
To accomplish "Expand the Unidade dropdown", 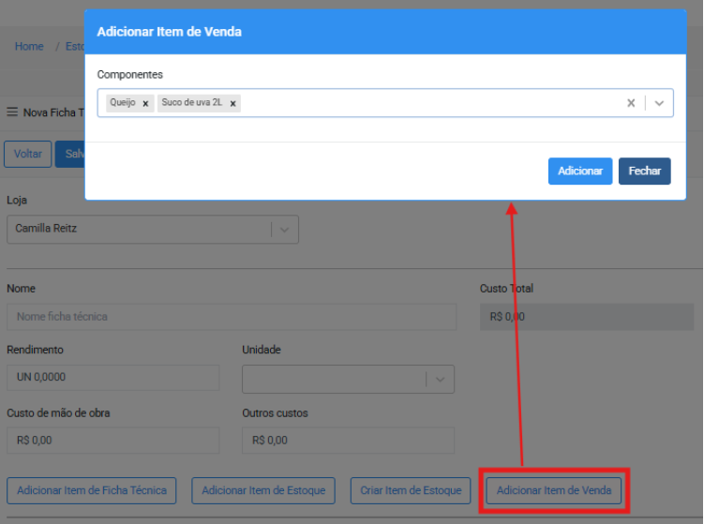I will point(439,379).
